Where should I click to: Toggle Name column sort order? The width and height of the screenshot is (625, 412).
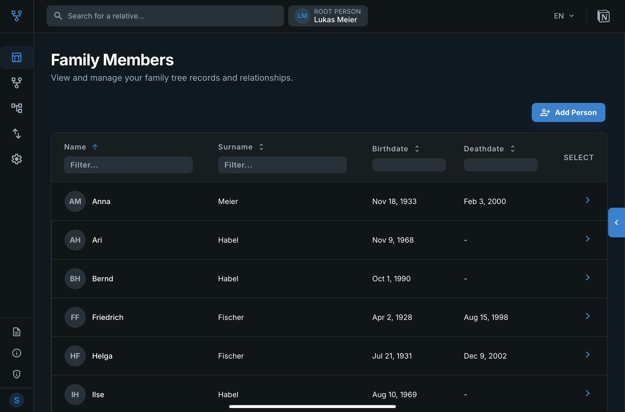(x=95, y=147)
